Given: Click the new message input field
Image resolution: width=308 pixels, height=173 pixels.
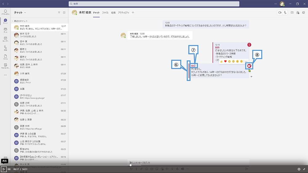Looking at the screenshot, I should pos(188,163).
